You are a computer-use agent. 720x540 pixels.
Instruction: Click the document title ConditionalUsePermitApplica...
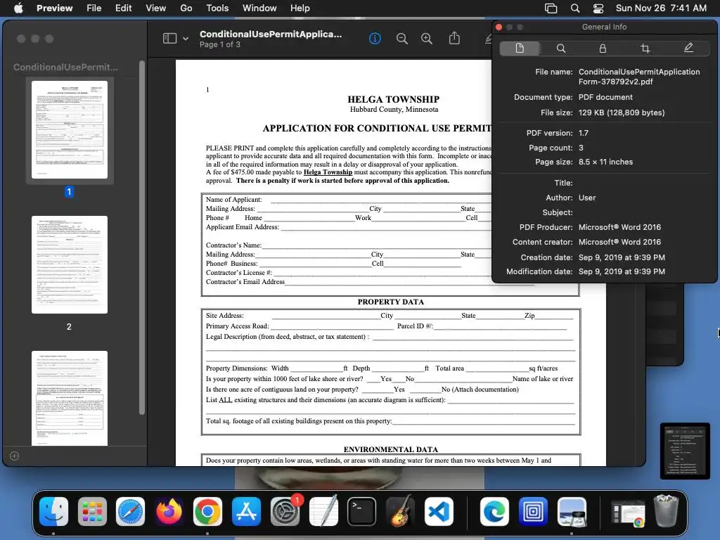[x=271, y=34]
